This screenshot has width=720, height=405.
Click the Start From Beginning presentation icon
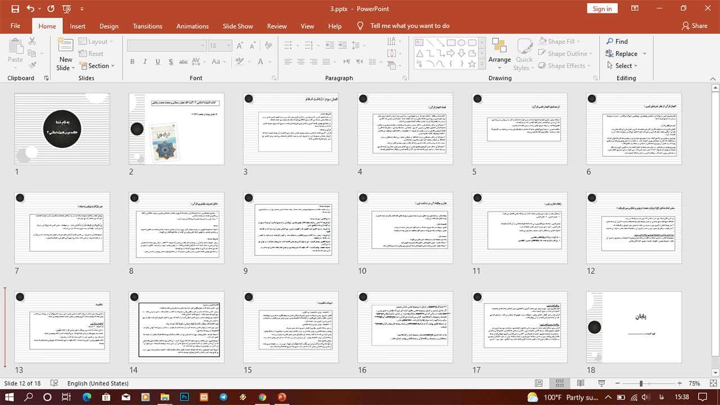click(67, 9)
